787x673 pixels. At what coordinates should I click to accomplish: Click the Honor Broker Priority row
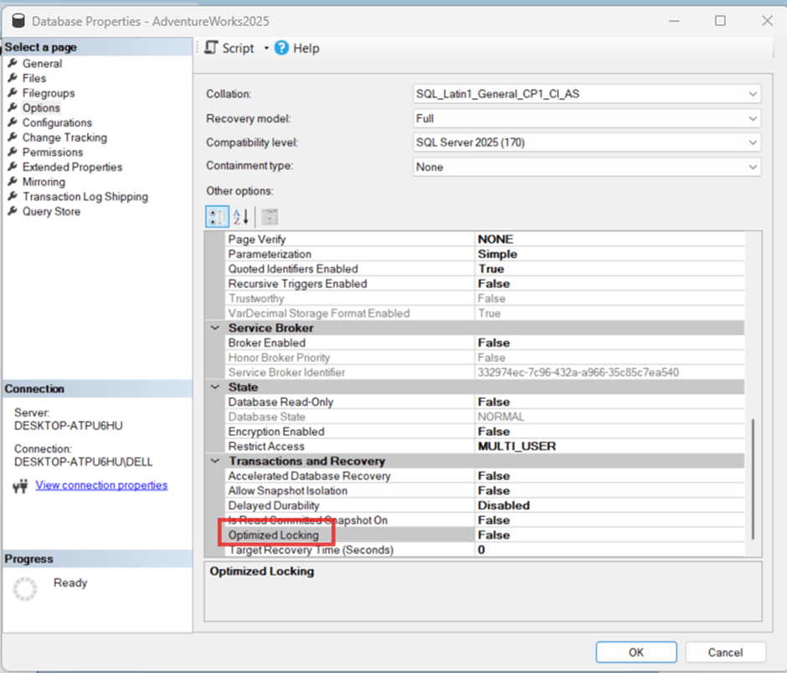[x=485, y=357]
